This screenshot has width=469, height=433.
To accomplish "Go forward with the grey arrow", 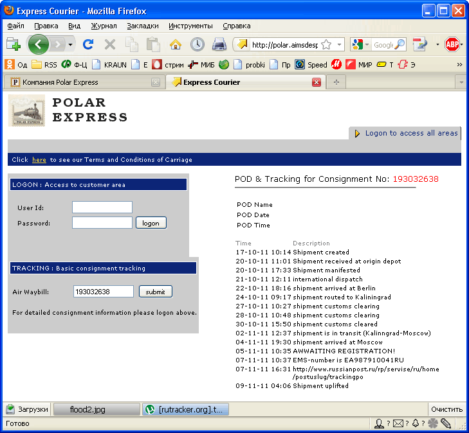I will click(x=57, y=45).
